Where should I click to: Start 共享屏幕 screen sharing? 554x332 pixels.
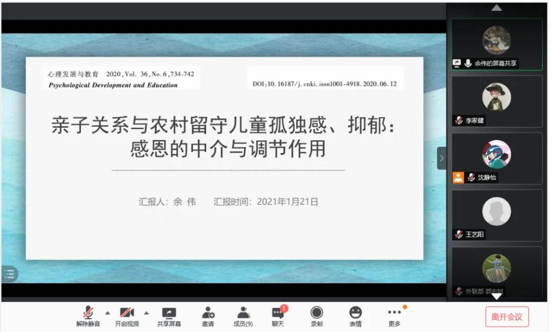pos(169,316)
